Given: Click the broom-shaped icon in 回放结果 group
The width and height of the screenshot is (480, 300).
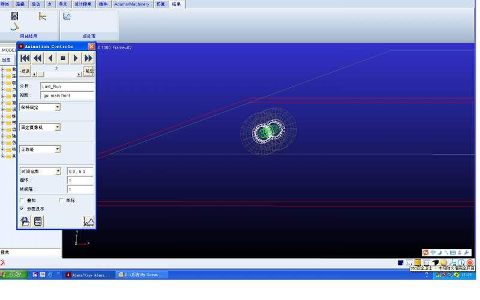Looking at the screenshot, I should (14, 27).
